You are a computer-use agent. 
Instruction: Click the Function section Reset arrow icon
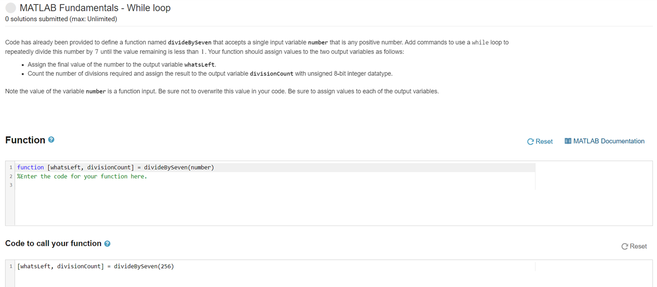coord(530,141)
